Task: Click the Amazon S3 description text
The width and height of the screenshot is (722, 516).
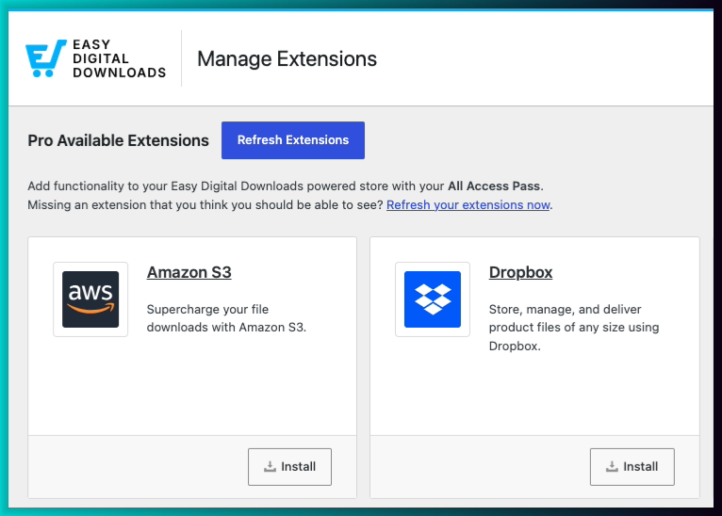Action: point(226,318)
